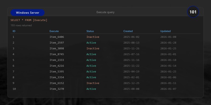Select cell Item_3098
The width and height of the screenshot is (211, 105).
click(x=57, y=48)
